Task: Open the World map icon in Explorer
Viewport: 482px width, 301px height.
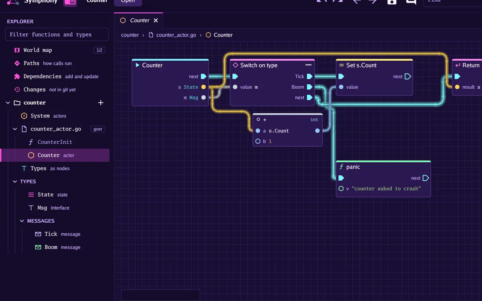Action: pyautogui.click(x=17, y=50)
